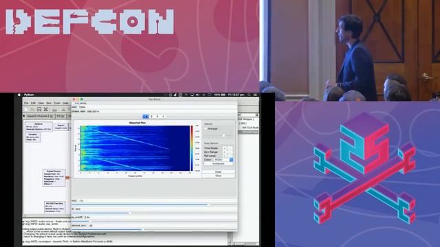Click the waterfall plot display
The image size is (440, 247).
[135, 148]
